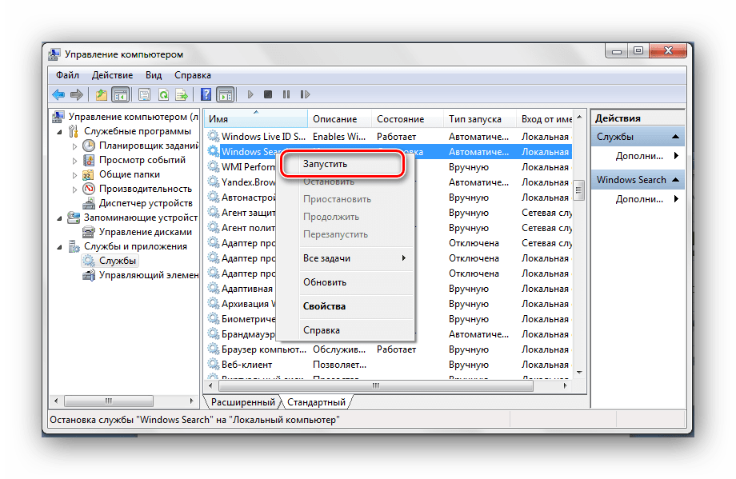Image resolution: width=736 pixels, height=479 pixels.
Task: Toggle the console tree show/hide button
Action: click(120, 95)
